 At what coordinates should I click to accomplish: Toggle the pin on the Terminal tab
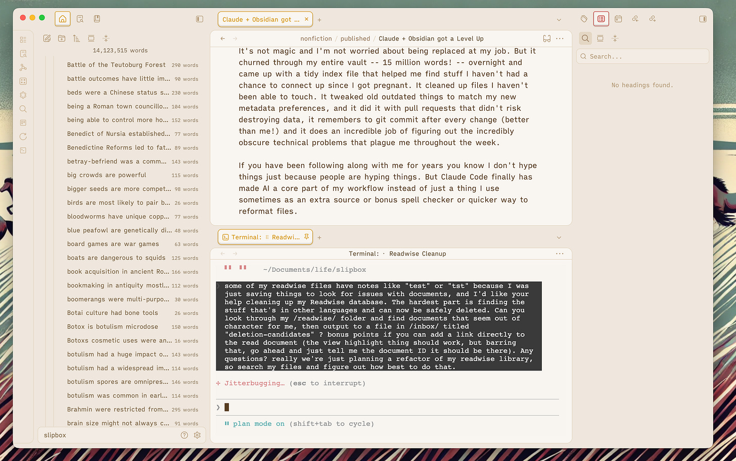pyautogui.click(x=306, y=237)
